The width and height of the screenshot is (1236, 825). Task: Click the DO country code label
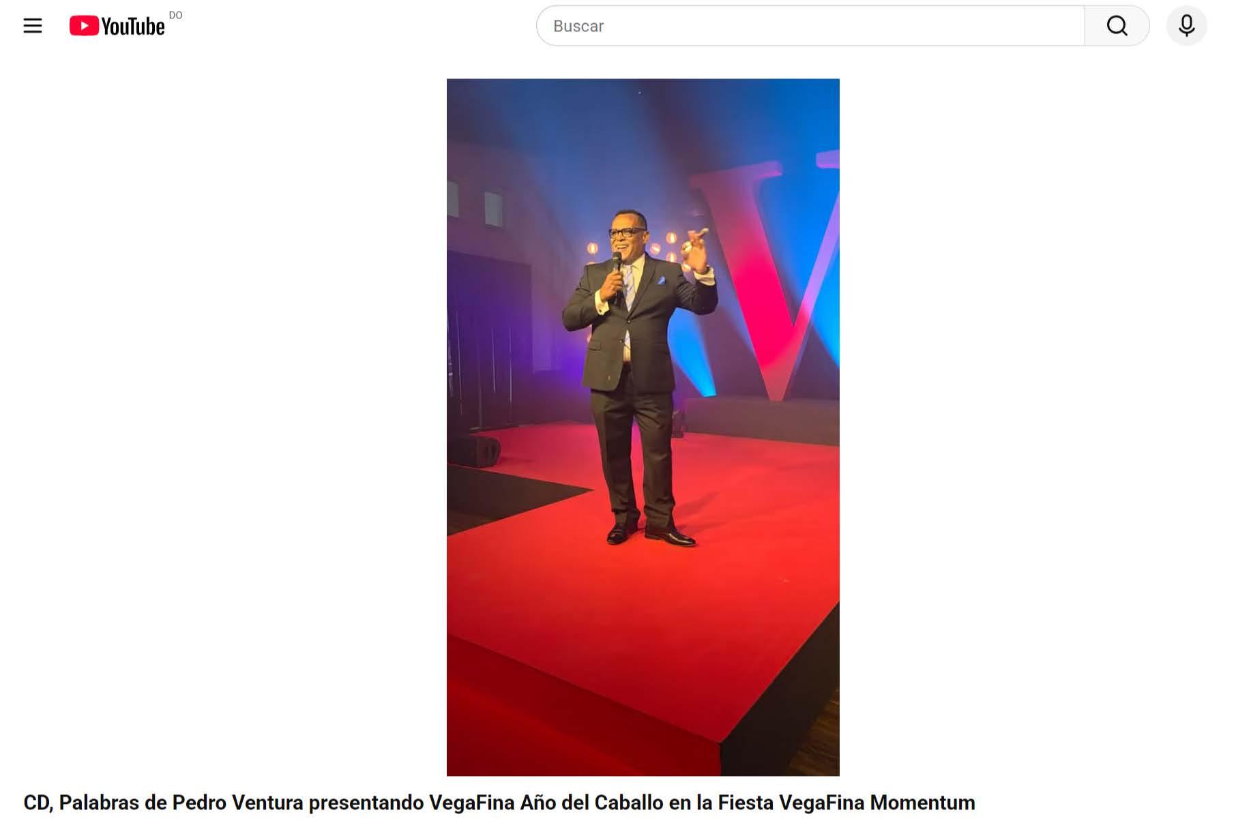(175, 15)
